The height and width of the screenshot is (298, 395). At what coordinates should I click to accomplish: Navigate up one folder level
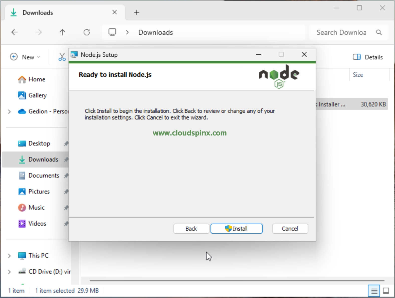(62, 32)
